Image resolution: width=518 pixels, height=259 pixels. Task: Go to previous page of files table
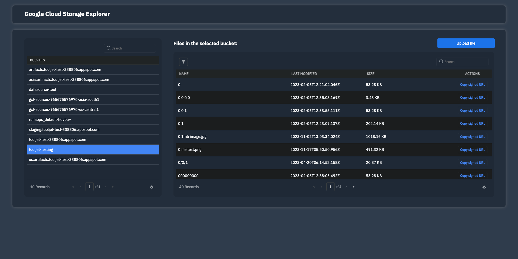point(322,187)
